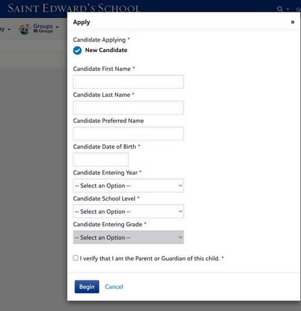Click the arrow next to search icon
The width and height of the screenshot is (301, 311).
[288, 9]
